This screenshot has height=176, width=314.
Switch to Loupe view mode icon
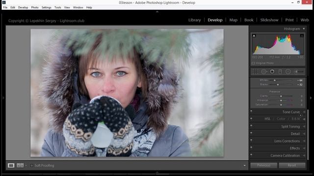tap(11, 165)
